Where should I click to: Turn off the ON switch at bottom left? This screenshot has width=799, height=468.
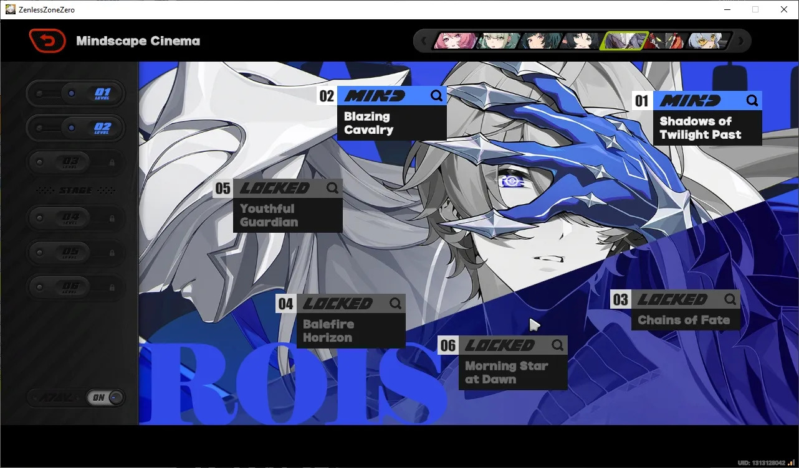coord(105,398)
